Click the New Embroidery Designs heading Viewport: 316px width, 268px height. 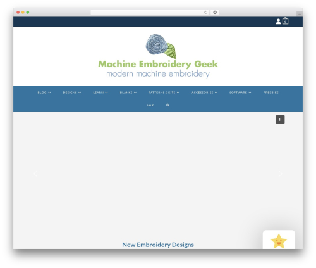point(158,245)
